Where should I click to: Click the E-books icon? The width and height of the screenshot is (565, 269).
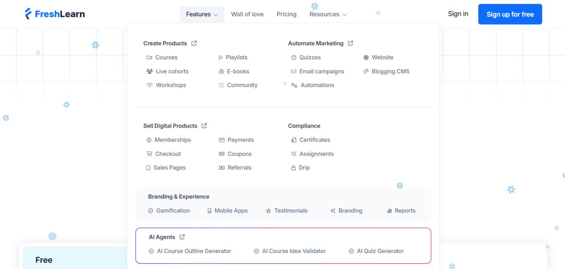click(x=221, y=71)
